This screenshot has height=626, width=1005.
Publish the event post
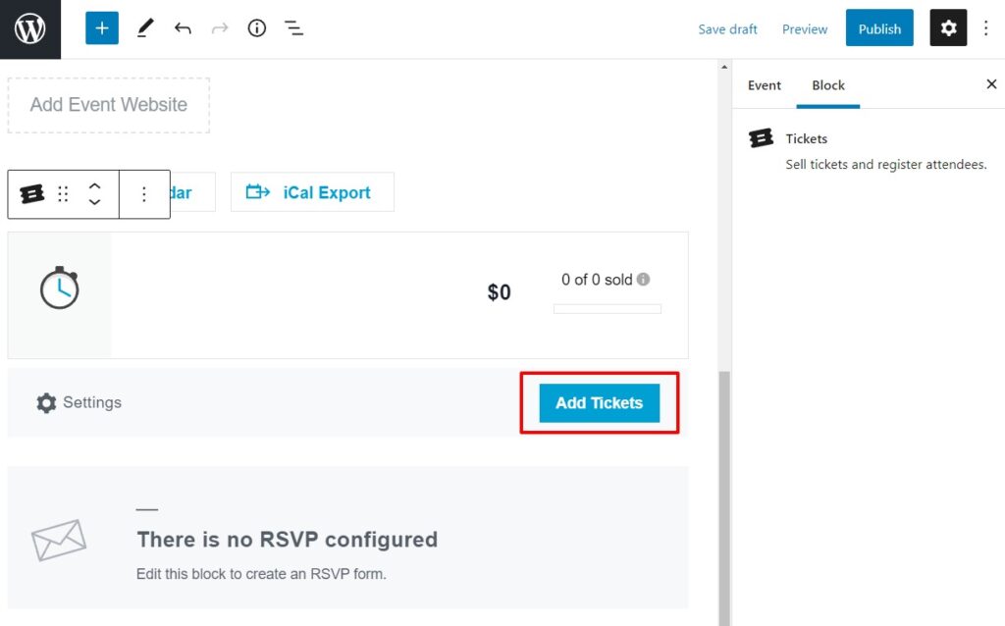878,28
